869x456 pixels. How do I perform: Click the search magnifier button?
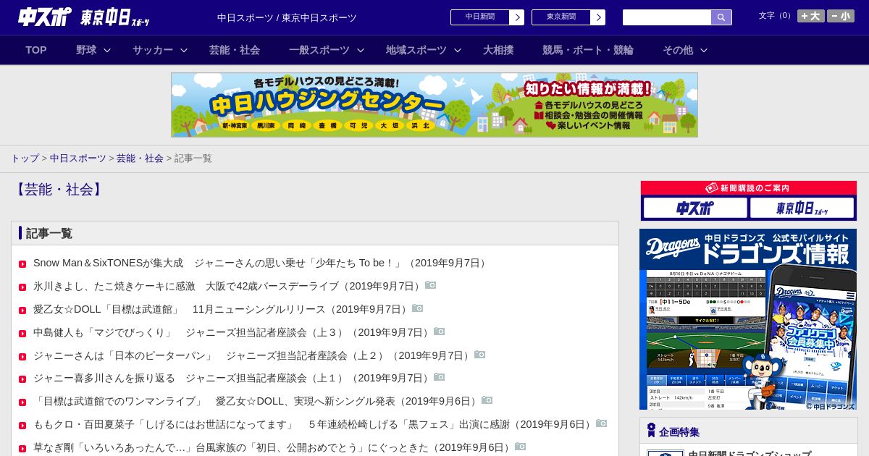721,17
